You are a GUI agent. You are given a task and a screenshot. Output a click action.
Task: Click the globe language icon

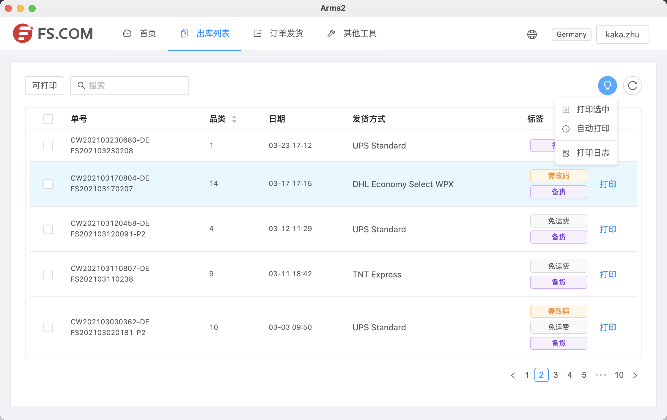point(532,34)
